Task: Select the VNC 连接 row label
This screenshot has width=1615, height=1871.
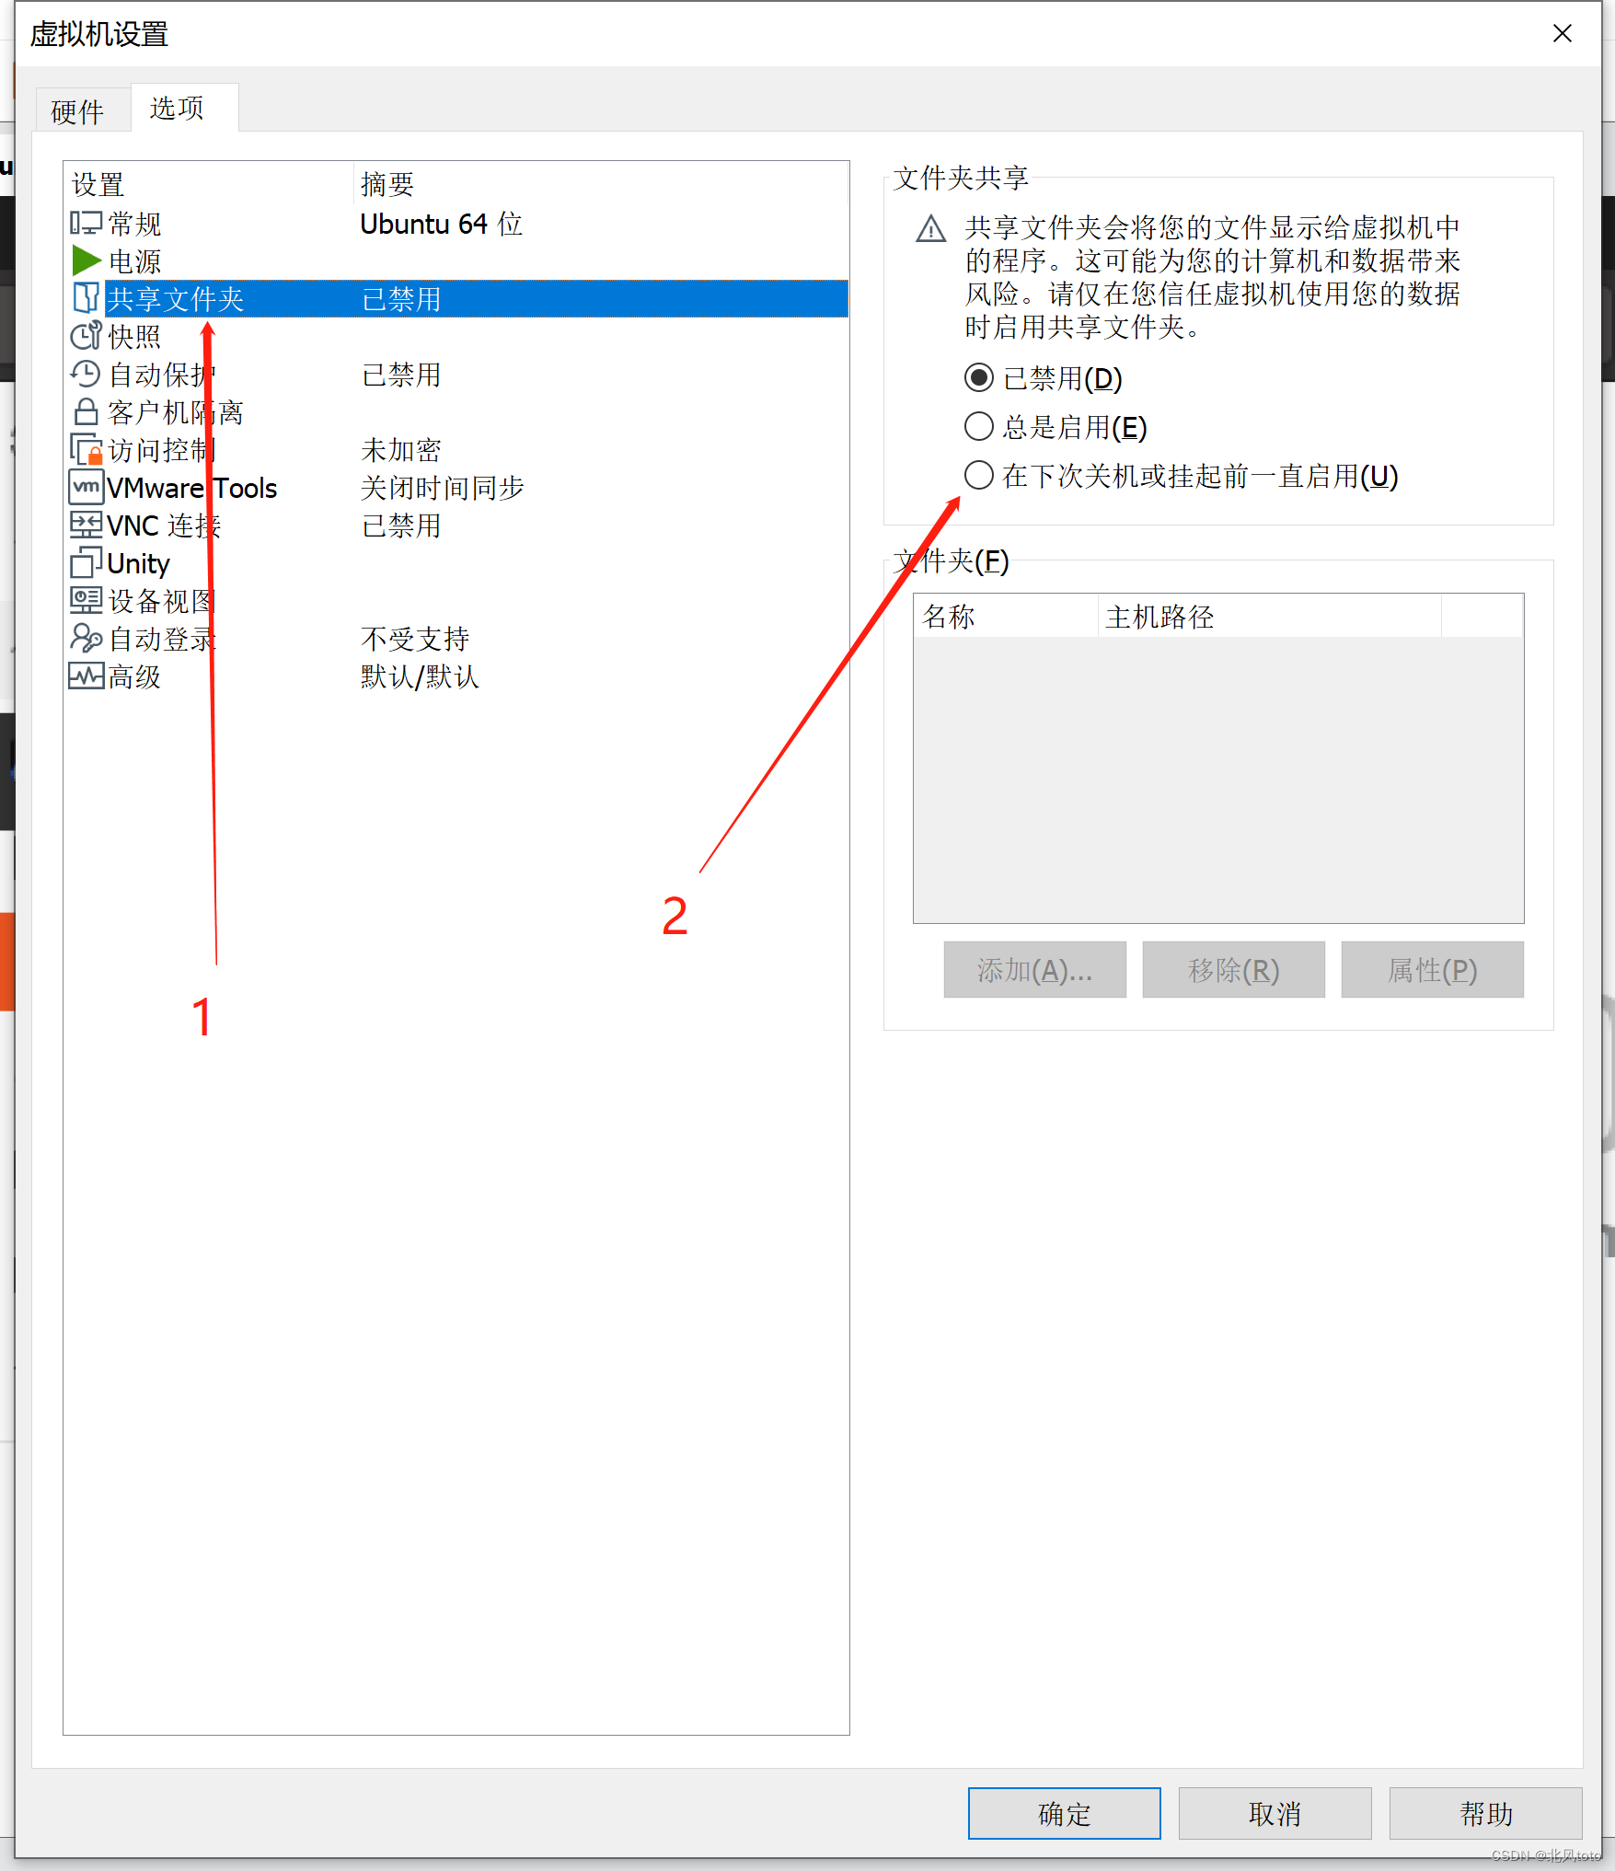Action: click(165, 525)
